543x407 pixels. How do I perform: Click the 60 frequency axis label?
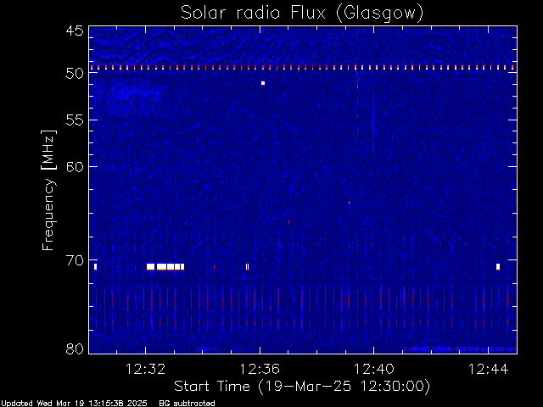coord(75,167)
